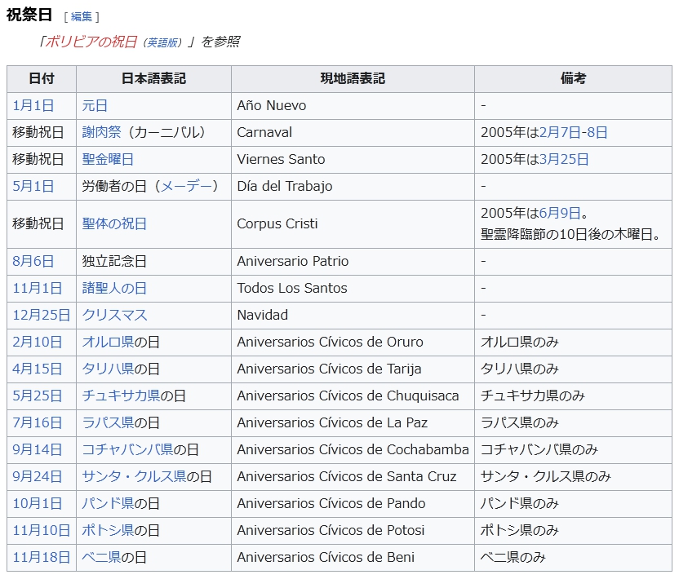Open the 謝肉祭 Carnival link
The height and width of the screenshot is (579, 679).
tap(101, 132)
